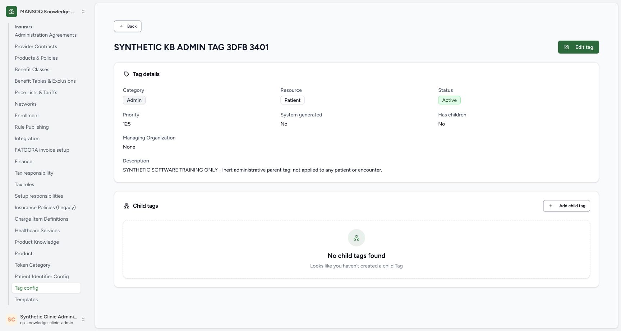Viewport: 621px width, 331px height.
Task: Click the hierarchy icon beside Child tags heading
Action: point(126,206)
